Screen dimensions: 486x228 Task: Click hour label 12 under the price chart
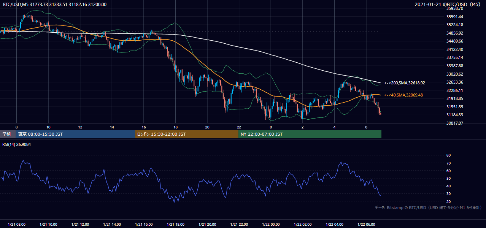tap(80, 127)
